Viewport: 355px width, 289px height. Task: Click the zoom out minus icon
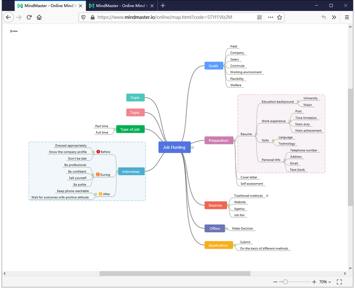pos(275,281)
